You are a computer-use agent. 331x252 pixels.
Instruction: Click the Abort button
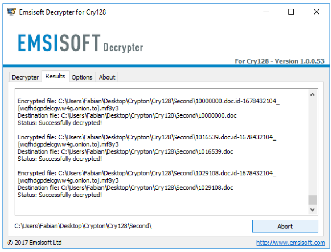285,226
